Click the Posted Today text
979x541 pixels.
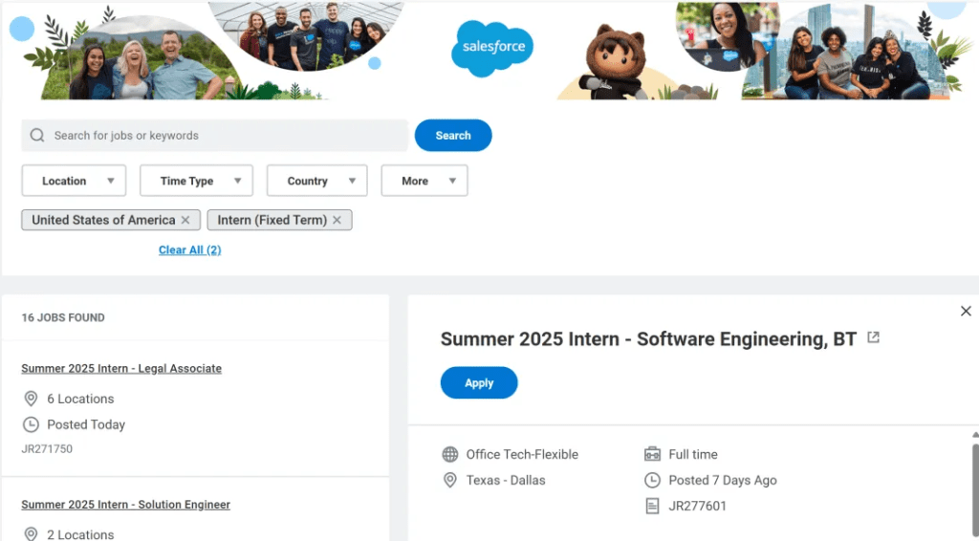click(86, 425)
